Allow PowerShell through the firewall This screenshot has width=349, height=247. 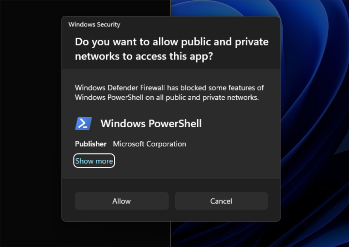[121, 201]
